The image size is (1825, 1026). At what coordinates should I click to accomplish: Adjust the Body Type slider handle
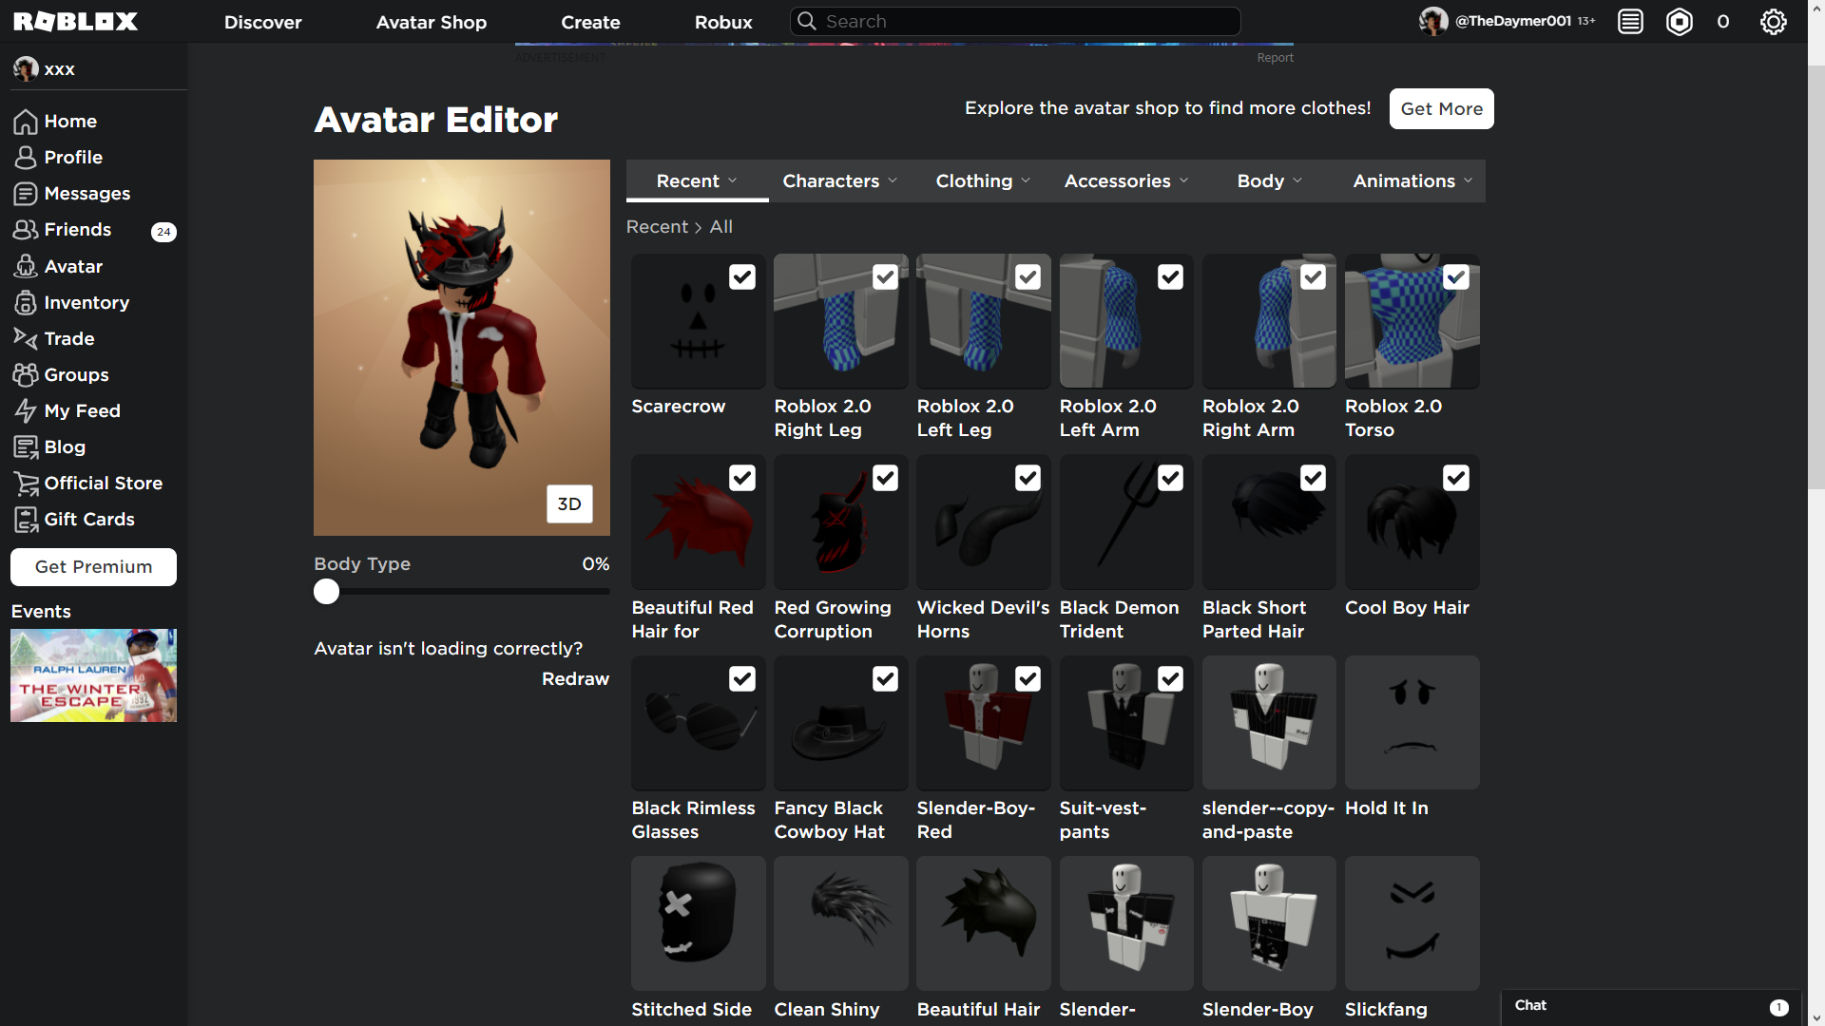click(x=326, y=592)
